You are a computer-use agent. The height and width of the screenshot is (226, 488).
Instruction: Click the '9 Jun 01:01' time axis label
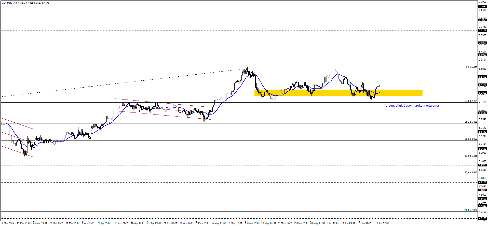365,223
